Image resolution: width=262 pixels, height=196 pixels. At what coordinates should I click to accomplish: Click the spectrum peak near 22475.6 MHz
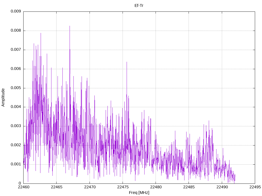tap(127, 62)
